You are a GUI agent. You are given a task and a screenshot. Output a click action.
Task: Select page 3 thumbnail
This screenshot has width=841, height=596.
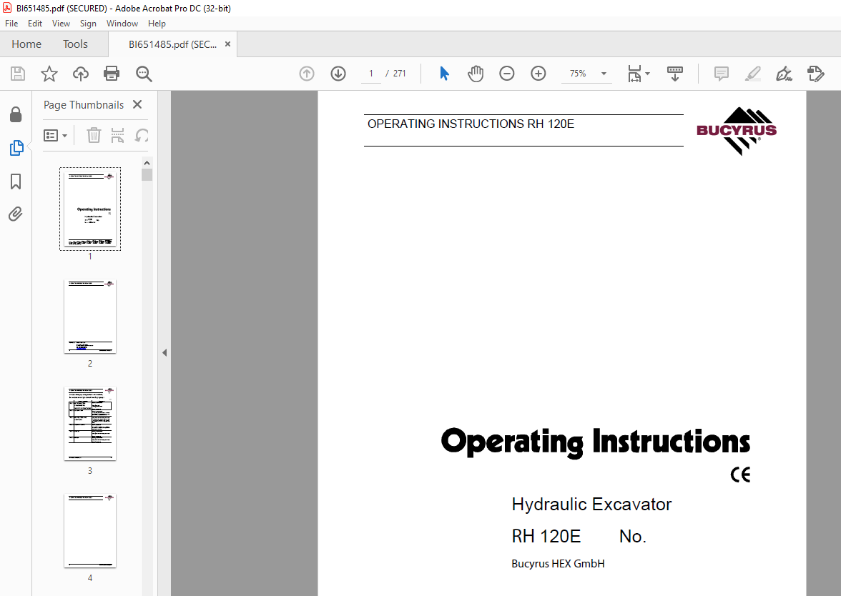(90, 423)
